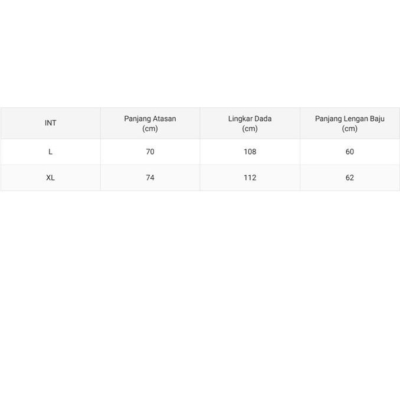Click the value 112 in the table
400x400 pixels.
pos(250,178)
